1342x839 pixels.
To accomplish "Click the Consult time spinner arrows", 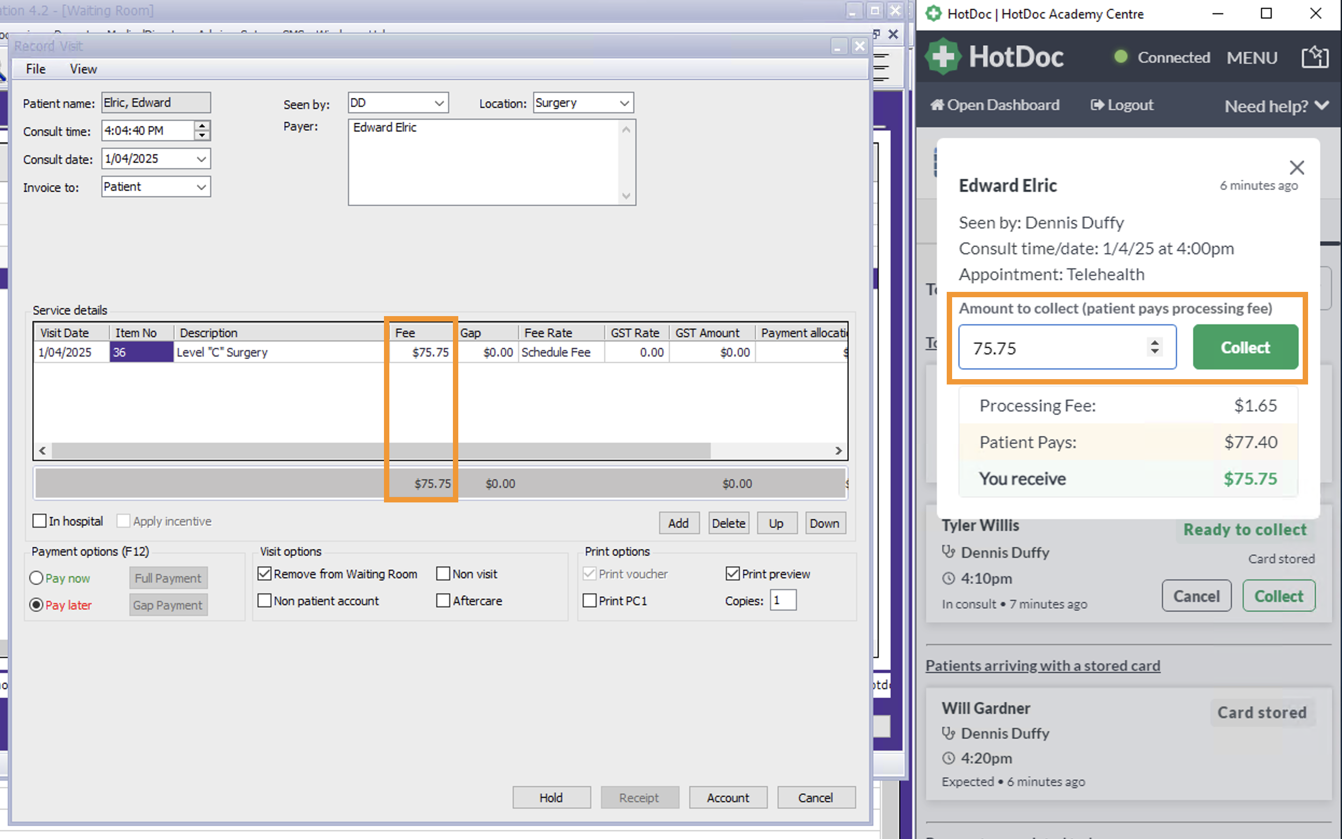I will [202, 131].
